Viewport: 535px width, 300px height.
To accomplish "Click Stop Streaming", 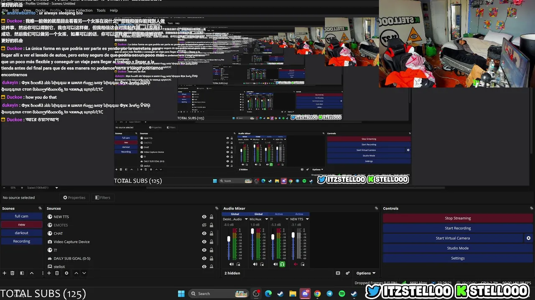I will tap(458, 218).
